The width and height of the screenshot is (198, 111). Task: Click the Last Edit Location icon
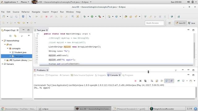(19, 23)
